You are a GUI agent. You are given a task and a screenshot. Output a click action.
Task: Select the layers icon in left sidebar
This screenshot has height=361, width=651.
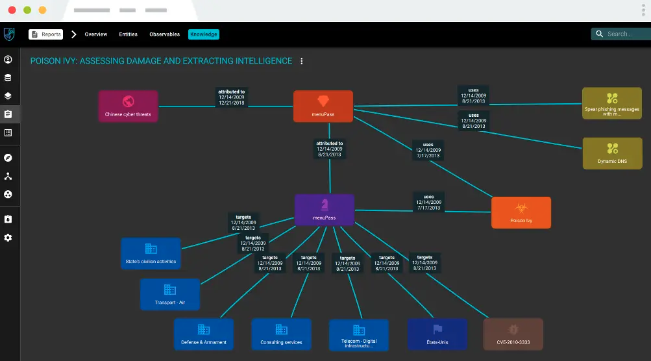click(x=8, y=96)
